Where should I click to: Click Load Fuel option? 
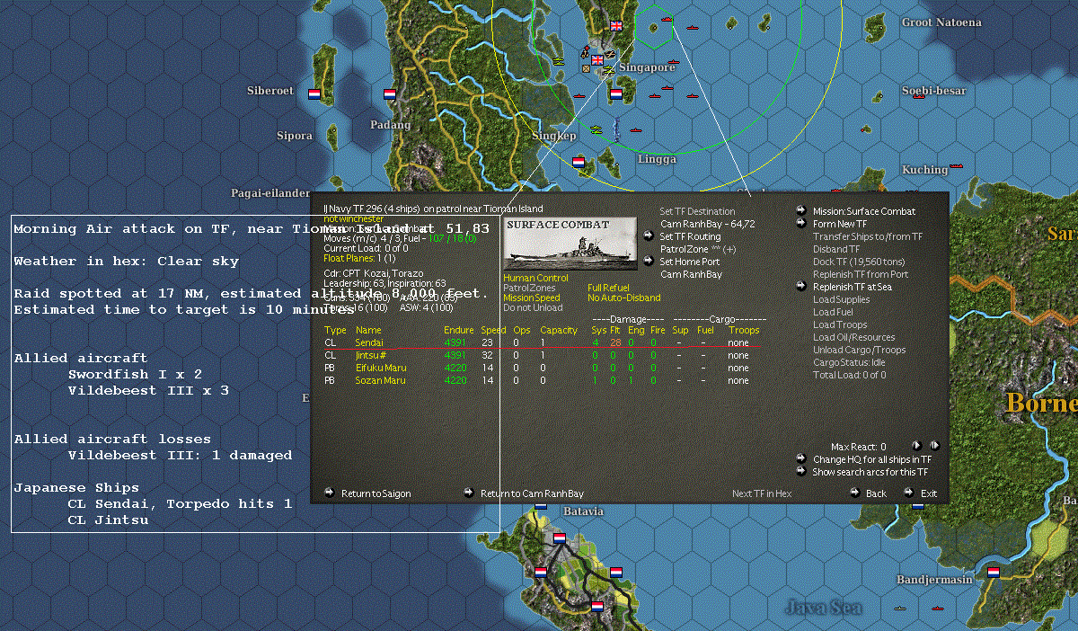(x=833, y=312)
